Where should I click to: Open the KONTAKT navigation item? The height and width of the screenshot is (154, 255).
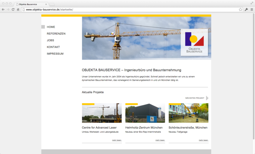pyautogui.click(x=53, y=47)
